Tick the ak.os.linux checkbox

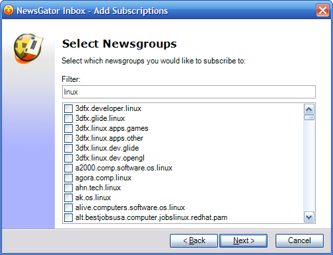68,198
